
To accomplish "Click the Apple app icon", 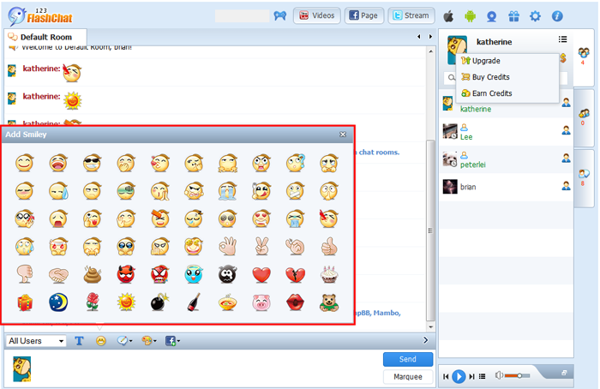I will click(x=448, y=15).
